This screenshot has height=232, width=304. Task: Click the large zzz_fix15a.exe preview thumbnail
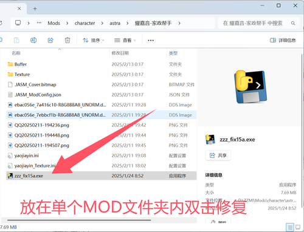coord(250,86)
